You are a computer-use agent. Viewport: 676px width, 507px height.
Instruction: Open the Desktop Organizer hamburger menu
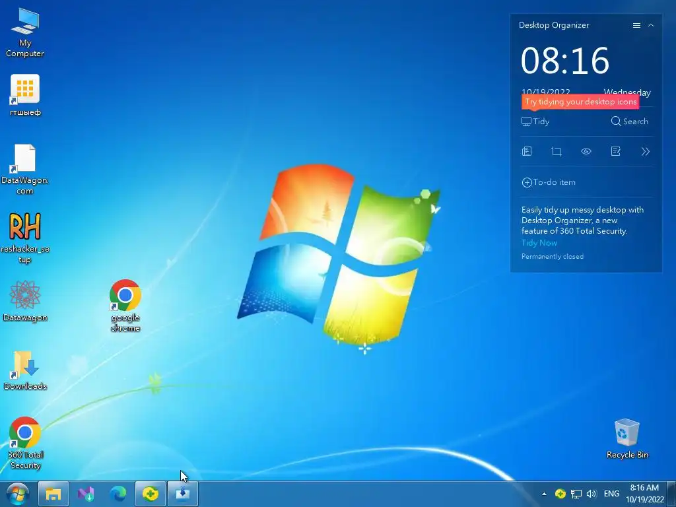click(x=636, y=26)
